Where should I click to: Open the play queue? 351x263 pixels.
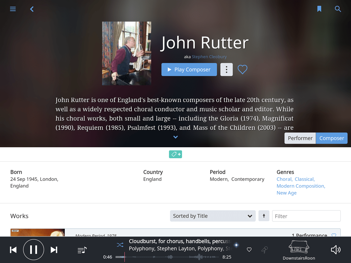click(82, 250)
